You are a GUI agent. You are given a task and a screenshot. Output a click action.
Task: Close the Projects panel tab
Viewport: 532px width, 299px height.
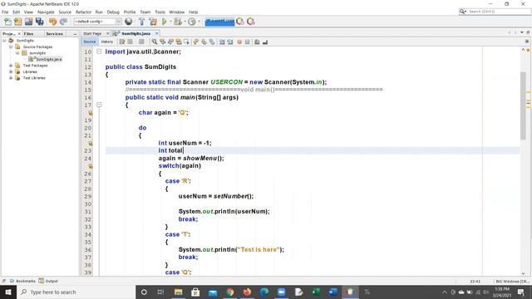19,34
